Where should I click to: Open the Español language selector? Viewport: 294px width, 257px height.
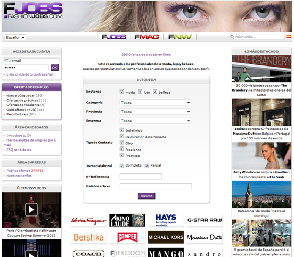tap(15, 37)
